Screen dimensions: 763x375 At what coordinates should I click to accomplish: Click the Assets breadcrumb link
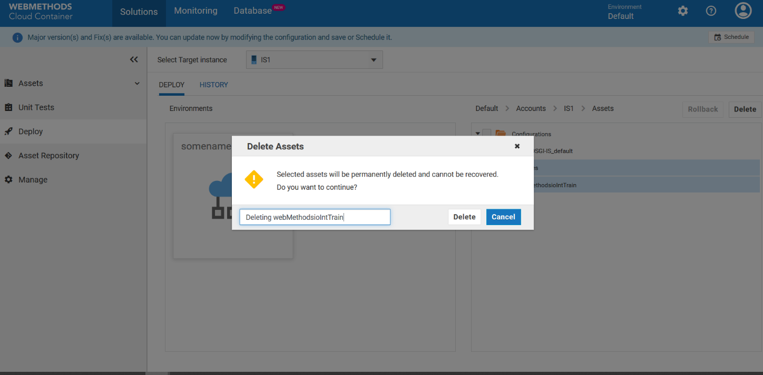click(603, 108)
